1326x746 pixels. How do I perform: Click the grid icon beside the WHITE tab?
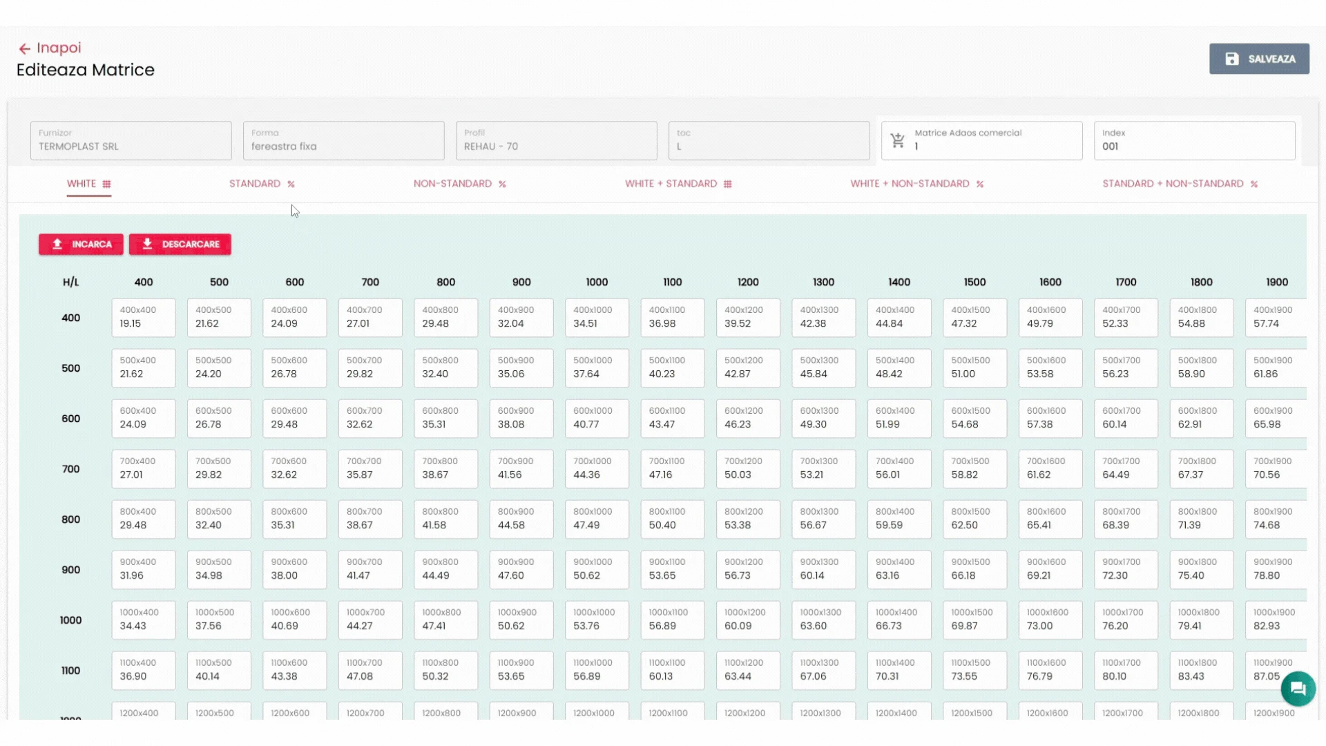click(x=106, y=184)
